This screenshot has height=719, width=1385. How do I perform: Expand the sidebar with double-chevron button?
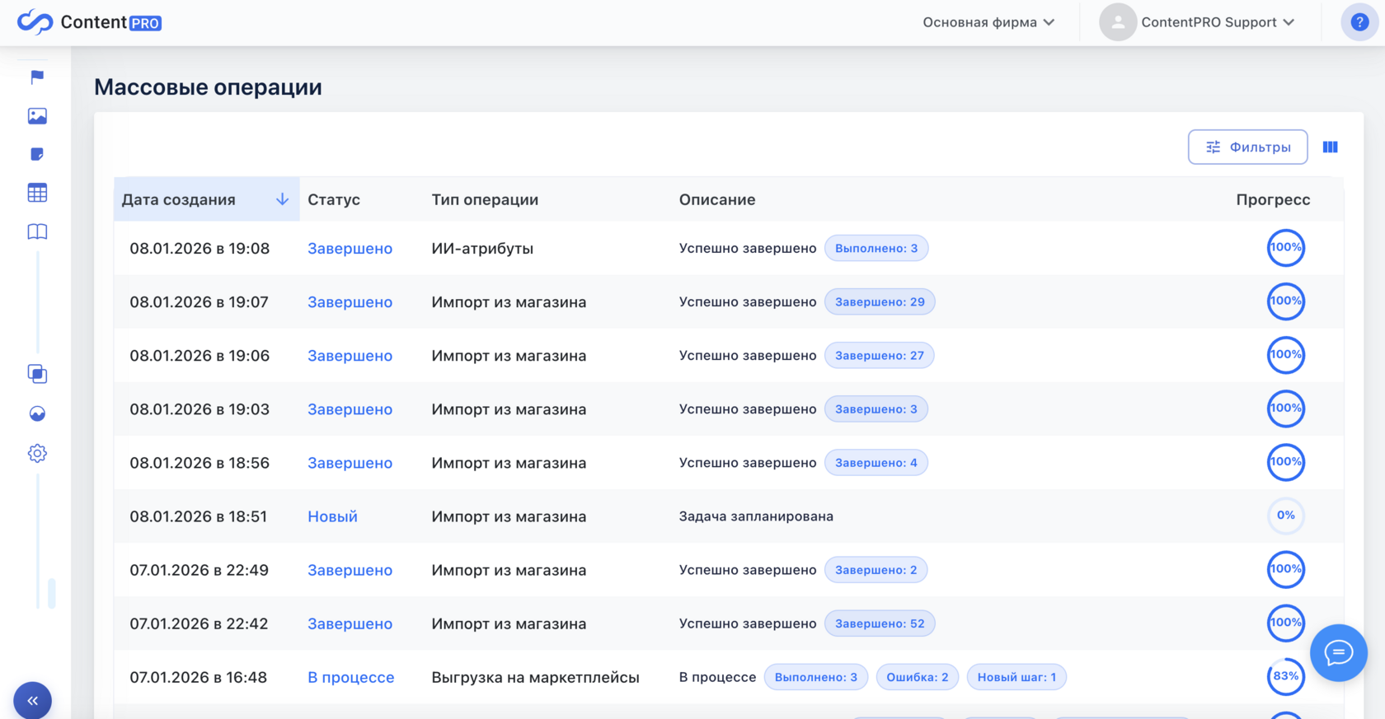click(33, 700)
